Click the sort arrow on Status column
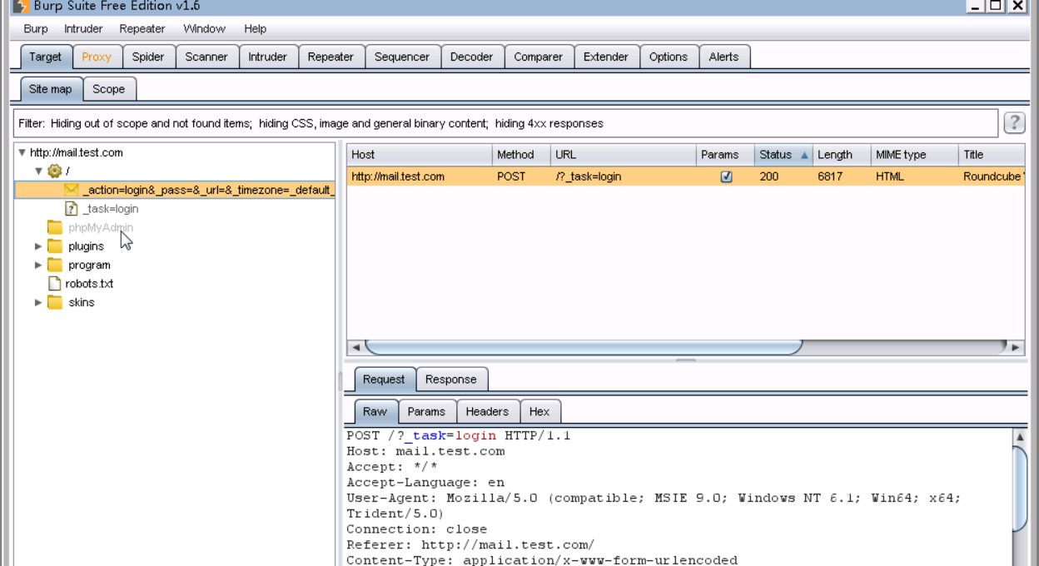Image resolution: width=1039 pixels, height=566 pixels. [804, 155]
